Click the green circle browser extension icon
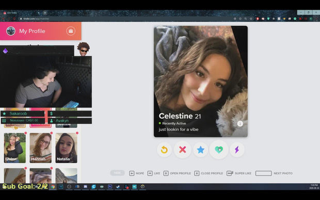This screenshot has width=320, height=200. click(295, 19)
